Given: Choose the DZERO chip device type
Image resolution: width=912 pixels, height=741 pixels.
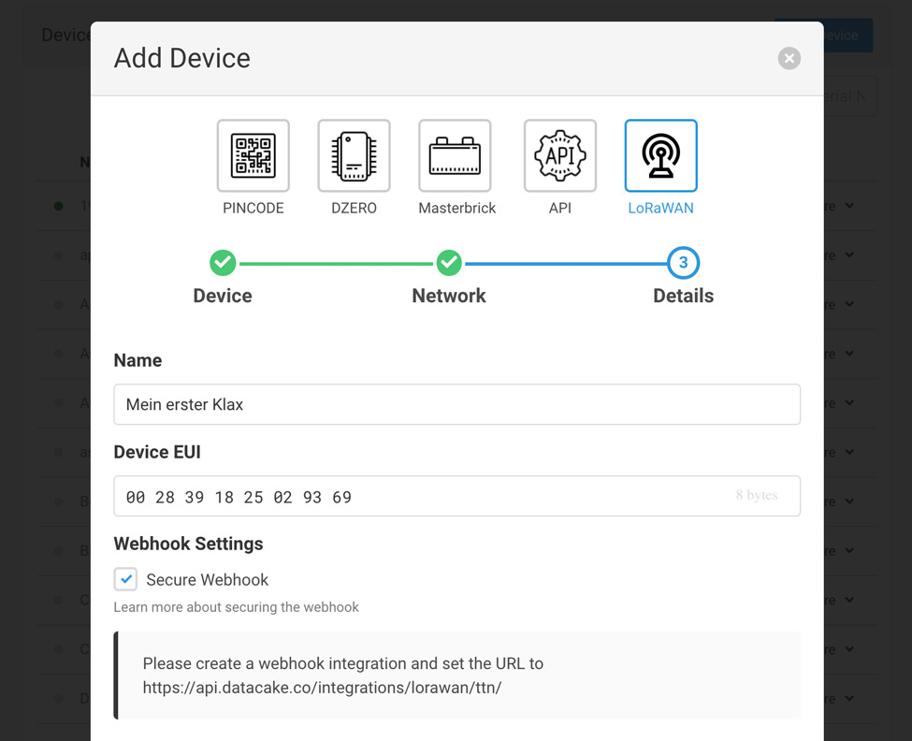Looking at the screenshot, I should [354, 155].
